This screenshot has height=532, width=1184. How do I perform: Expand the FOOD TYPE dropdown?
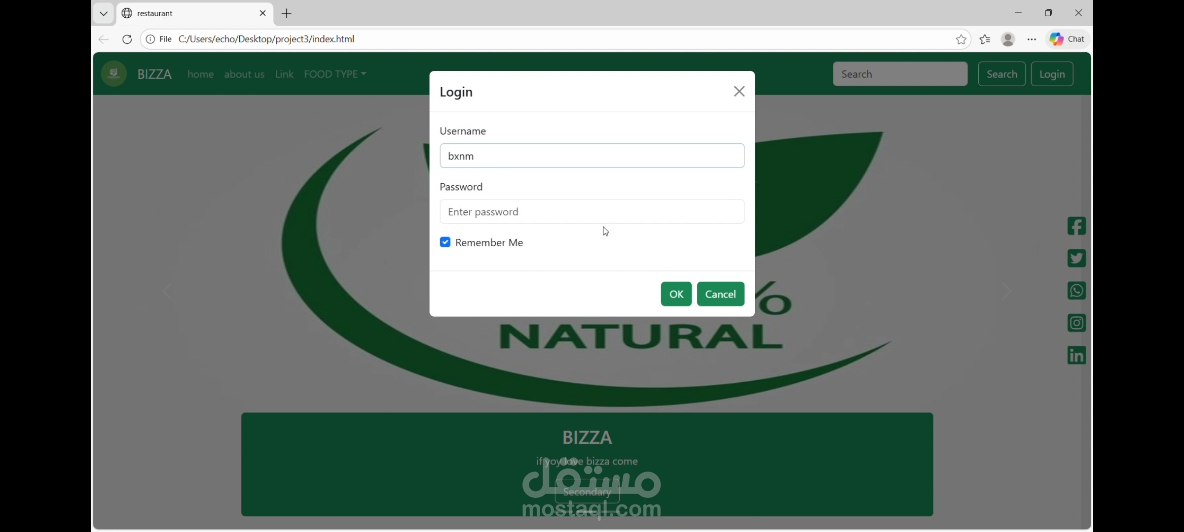[x=335, y=74]
